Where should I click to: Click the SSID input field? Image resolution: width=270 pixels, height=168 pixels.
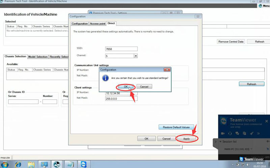coord(121,49)
